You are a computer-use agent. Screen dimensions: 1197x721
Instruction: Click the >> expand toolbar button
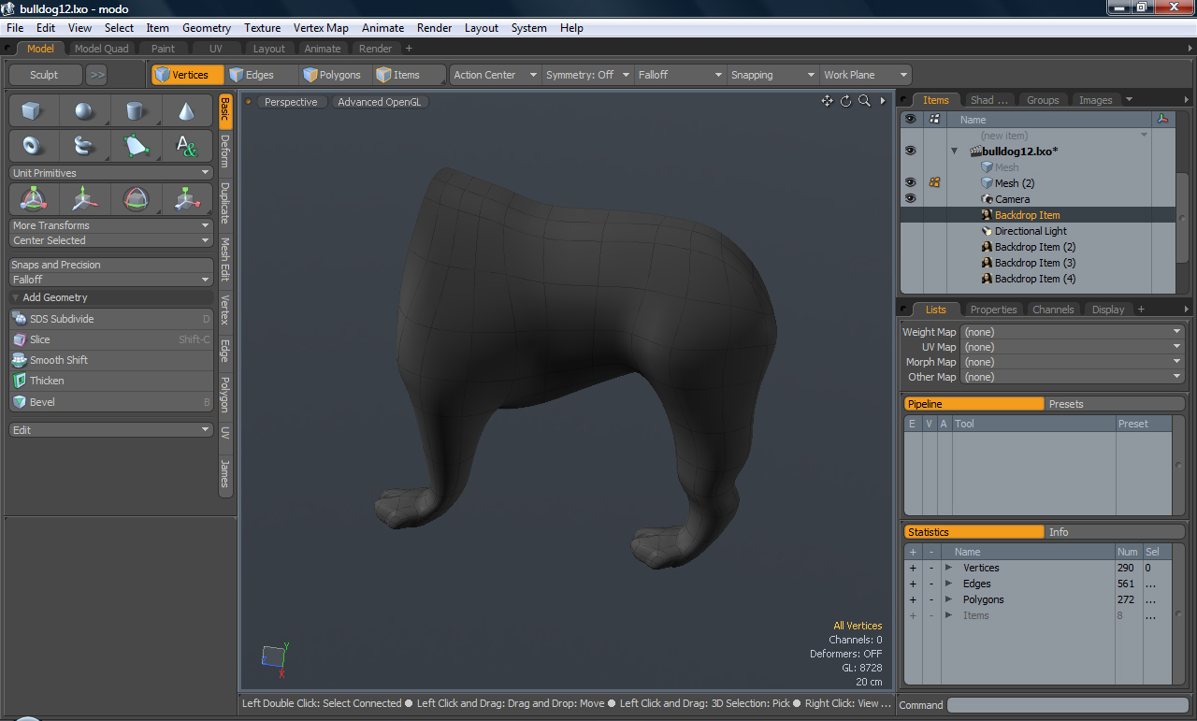[97, 75]
